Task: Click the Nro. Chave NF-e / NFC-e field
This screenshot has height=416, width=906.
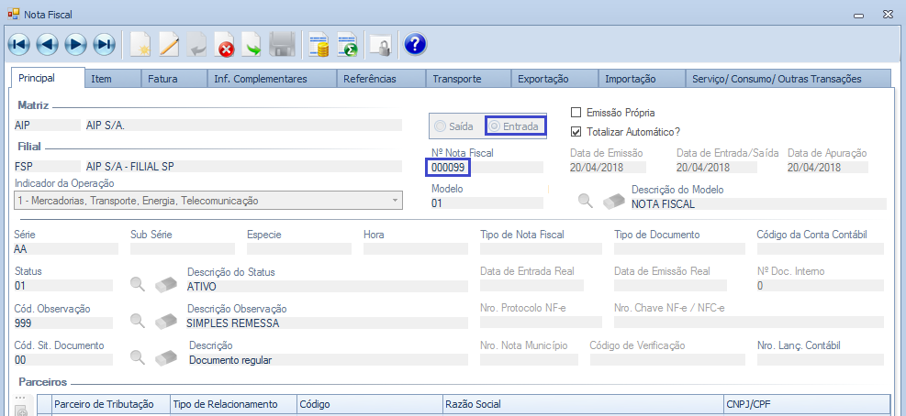Action: click(x=749, y=323)
